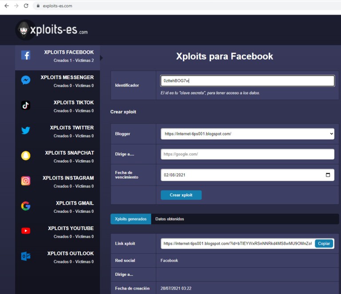The width and height of the screenshot is (341, 294).
Task: Open XPLOITS SNAPCHAT menu entry
Action: pos(57,158)
